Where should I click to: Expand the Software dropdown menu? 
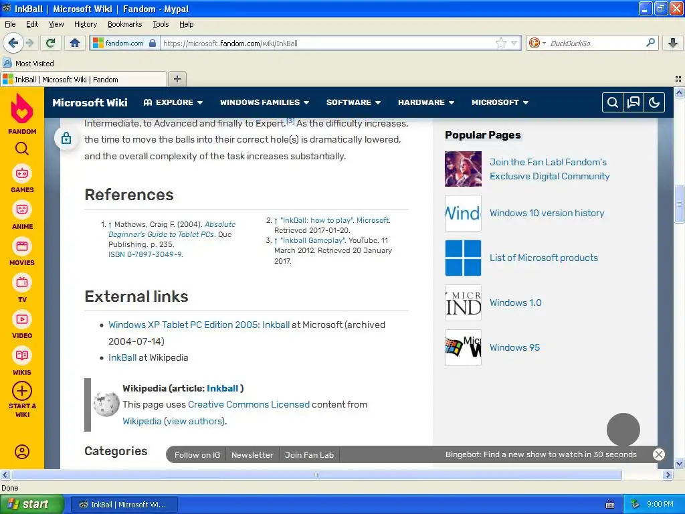(353, 102)
